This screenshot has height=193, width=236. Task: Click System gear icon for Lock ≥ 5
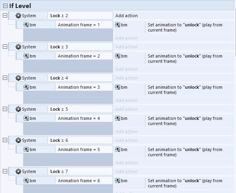(x=18, y=109)
